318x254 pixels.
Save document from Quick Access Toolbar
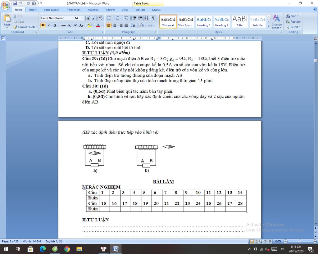coord(15,3)
